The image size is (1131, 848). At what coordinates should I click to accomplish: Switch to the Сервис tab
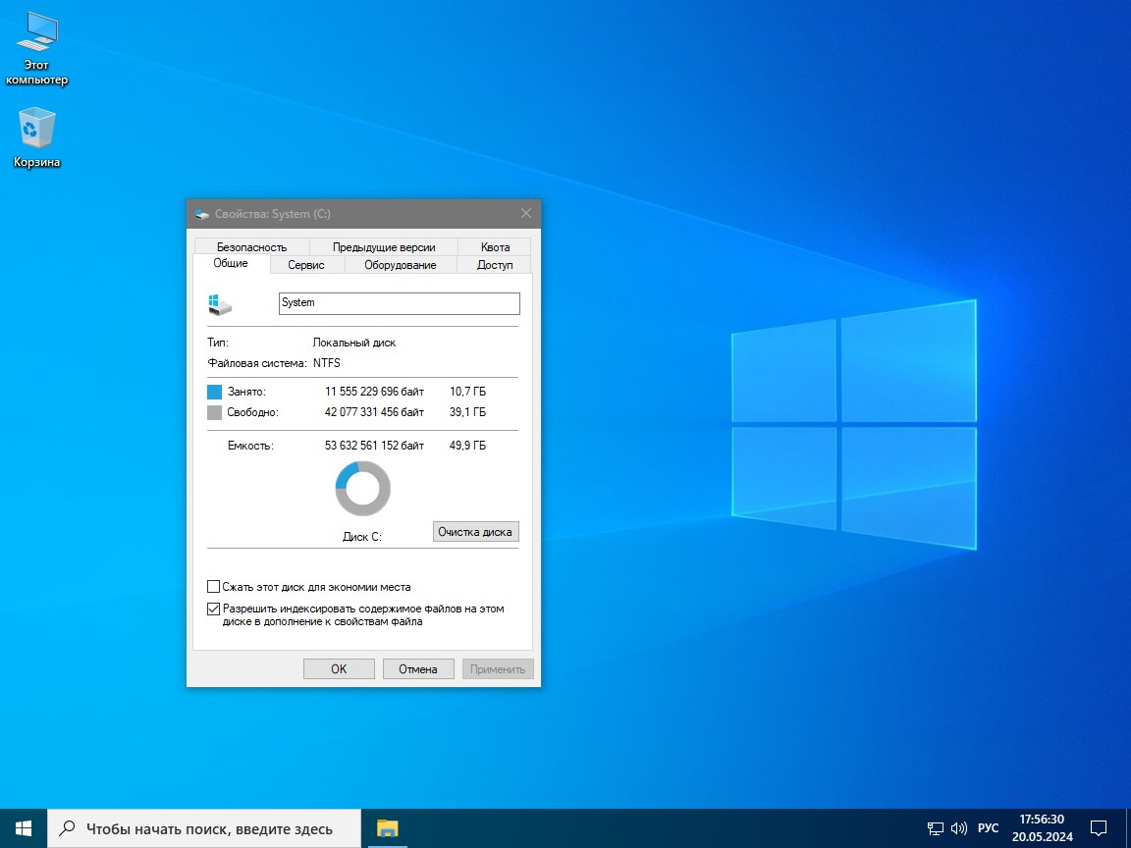(305, 264)
